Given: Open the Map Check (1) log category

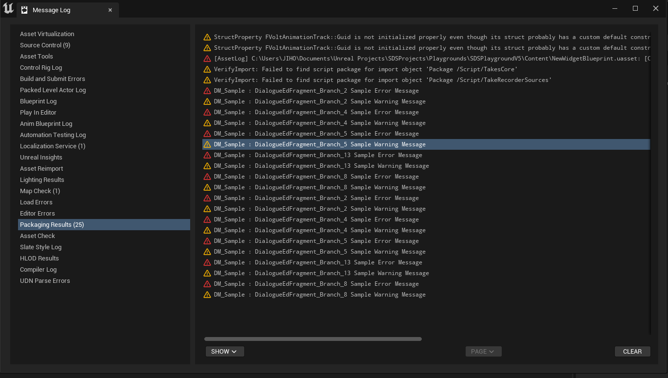Looking at the screenshot, I should pyautogui.click(x=40, y=191).
